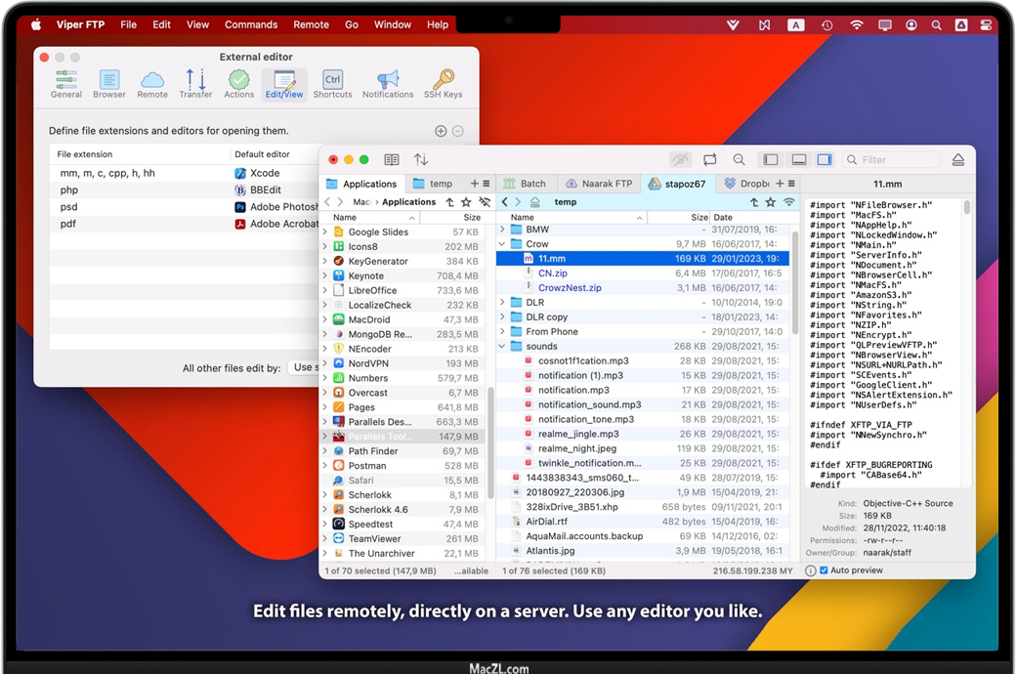
Task: Toggle the right preview panel button
Action: (825, 159)
